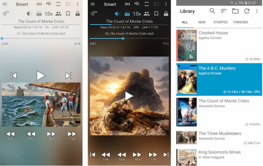263x166 pixels.
Task: Tap The Three Musketeers cover thumbnail
Action: (187, 138)
